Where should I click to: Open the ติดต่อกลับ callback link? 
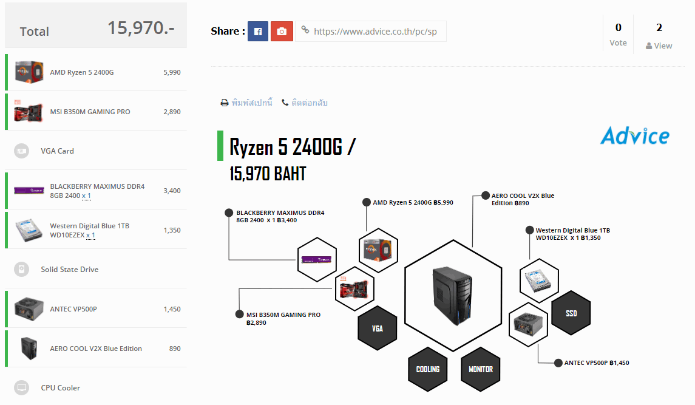pyautogui.click(x=310, y=103)
